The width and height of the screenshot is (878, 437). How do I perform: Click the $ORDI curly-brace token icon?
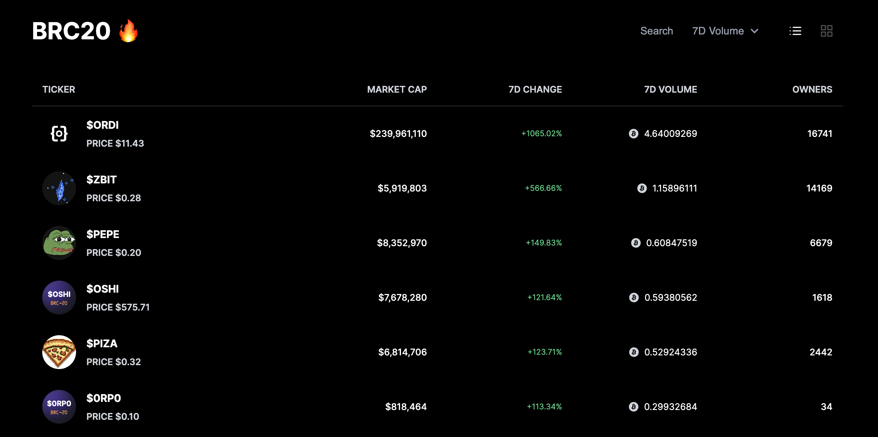[x=59, y=133]
